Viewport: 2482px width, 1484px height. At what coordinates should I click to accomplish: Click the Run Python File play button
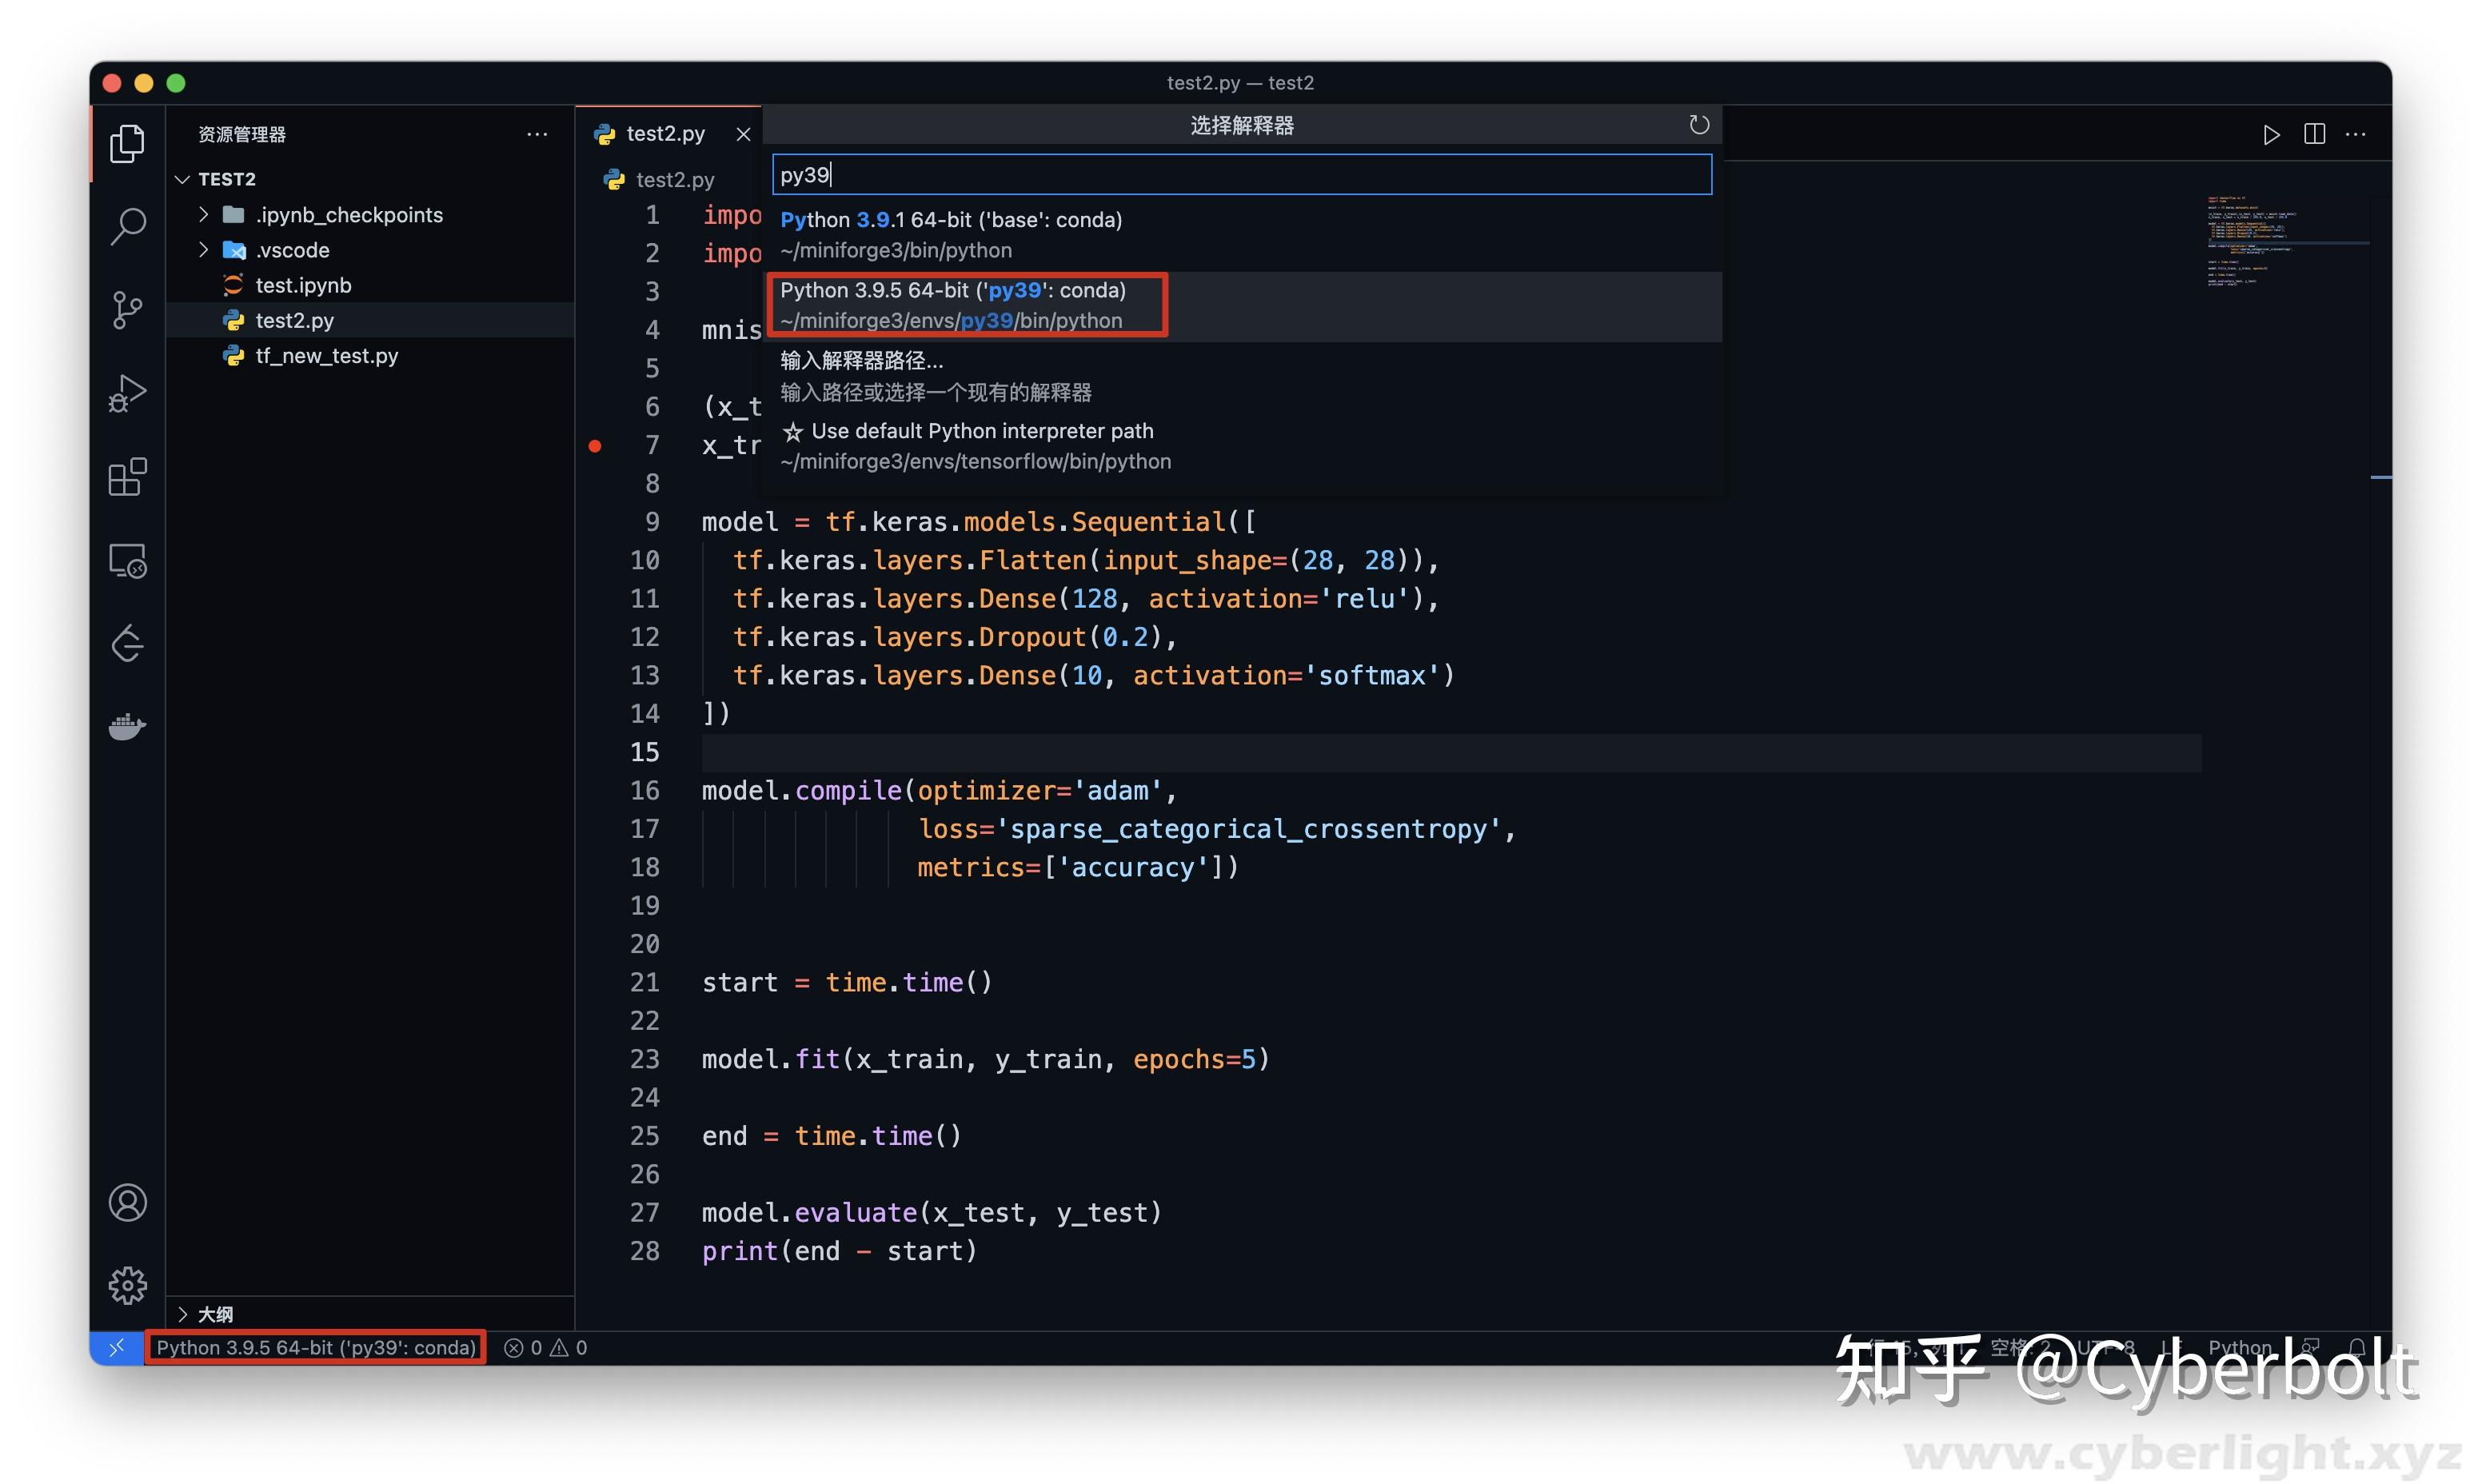(2271, 135)
